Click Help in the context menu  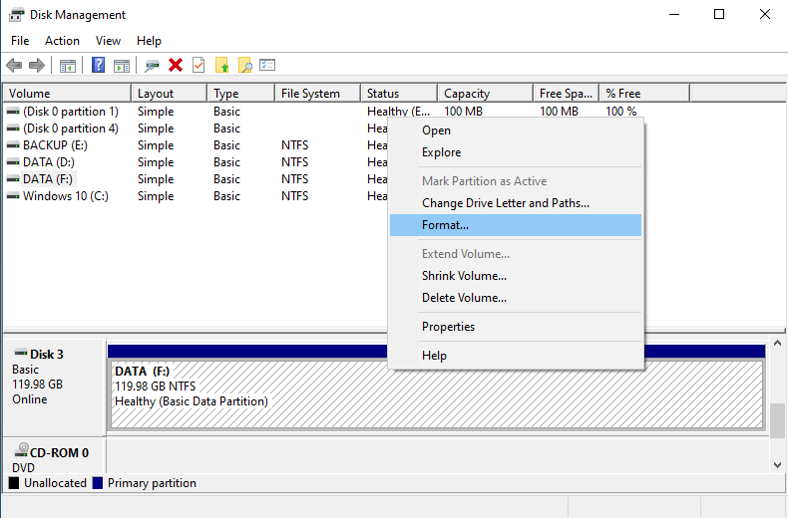coord(516,356)
